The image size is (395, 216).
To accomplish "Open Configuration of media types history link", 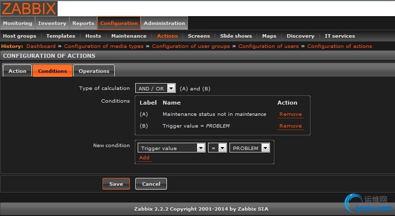I will tap(104, 46).
